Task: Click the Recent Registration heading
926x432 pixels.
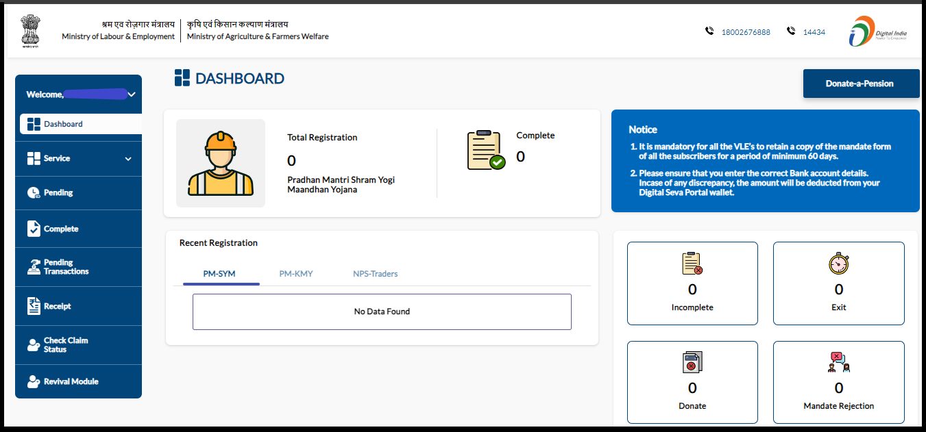Action: click(x=219, y=243)
